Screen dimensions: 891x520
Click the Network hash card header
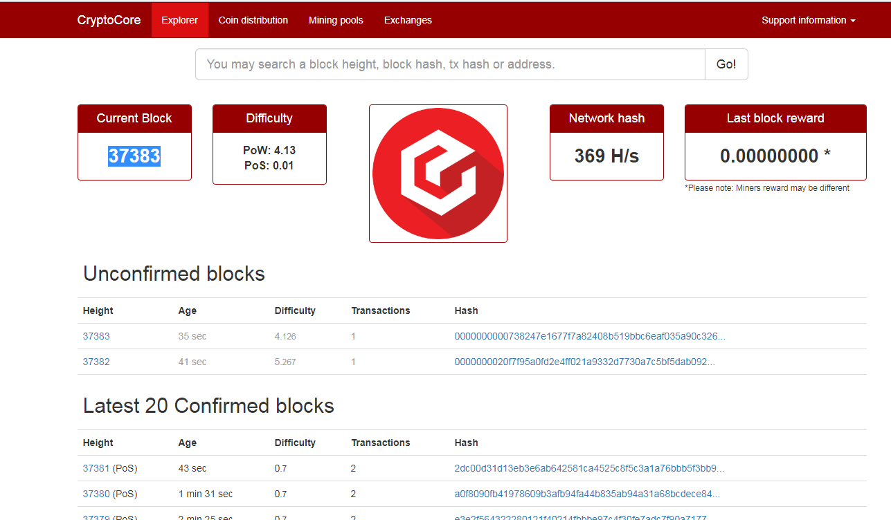coord(606,118)
